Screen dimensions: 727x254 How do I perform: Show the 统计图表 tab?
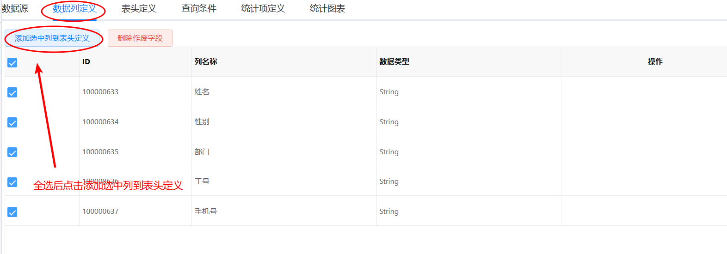tap(327, 9)
